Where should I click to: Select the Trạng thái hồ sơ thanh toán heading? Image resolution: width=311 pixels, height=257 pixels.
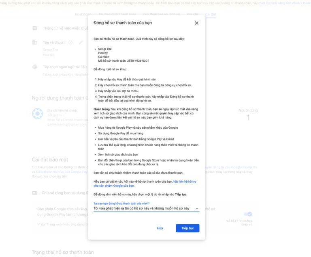pyautogui.click(x=63, y=252)
